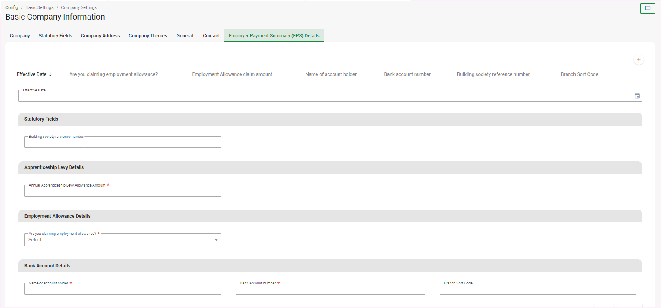Focus the Building society reference number field
Viewport: 661px width, 308px height.
123,142
